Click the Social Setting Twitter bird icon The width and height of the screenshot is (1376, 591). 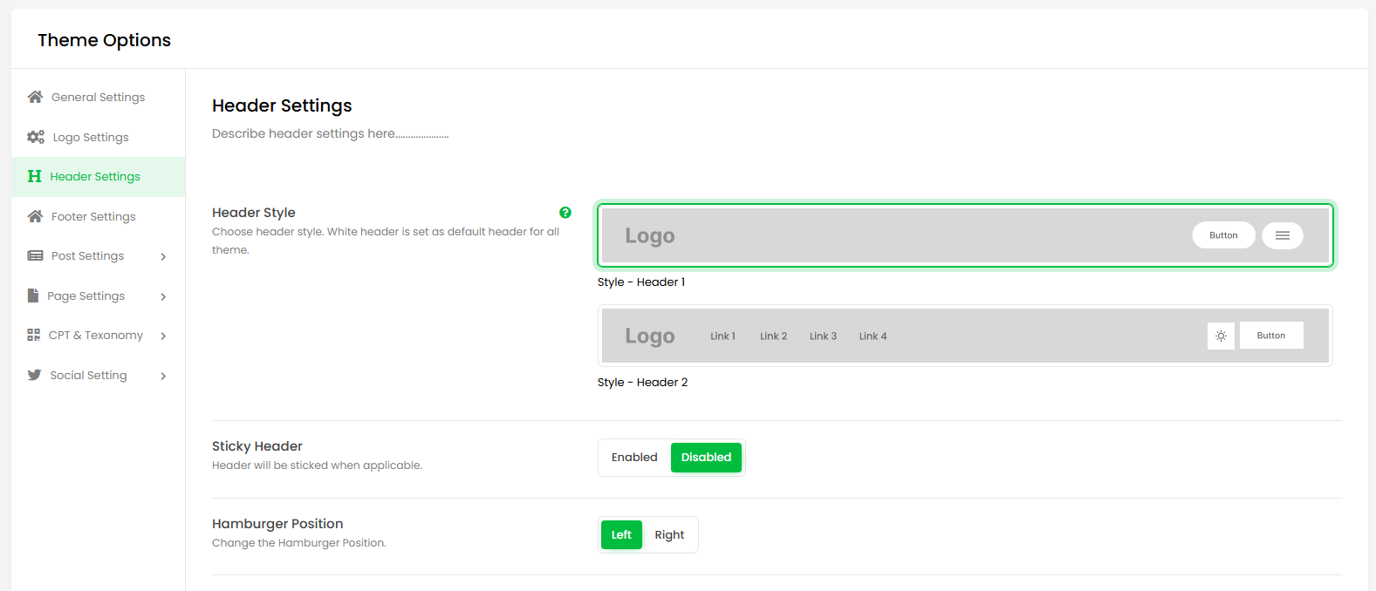point(34,375)
